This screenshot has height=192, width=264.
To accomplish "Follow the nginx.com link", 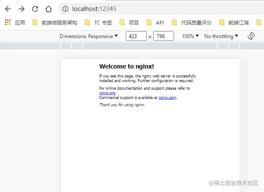I will [167, 98].
